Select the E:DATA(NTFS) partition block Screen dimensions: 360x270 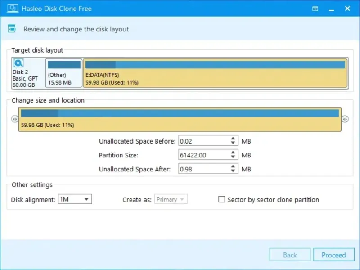(x=215, y=72)
